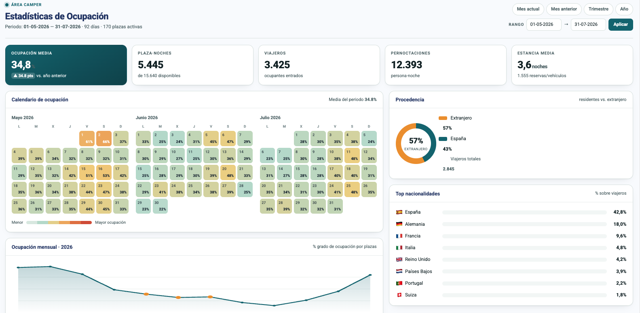Click the Alemania 18,0% percentage value
This screenshot has width=640, height=313.
pyautogui.click(x=620, y=224)
